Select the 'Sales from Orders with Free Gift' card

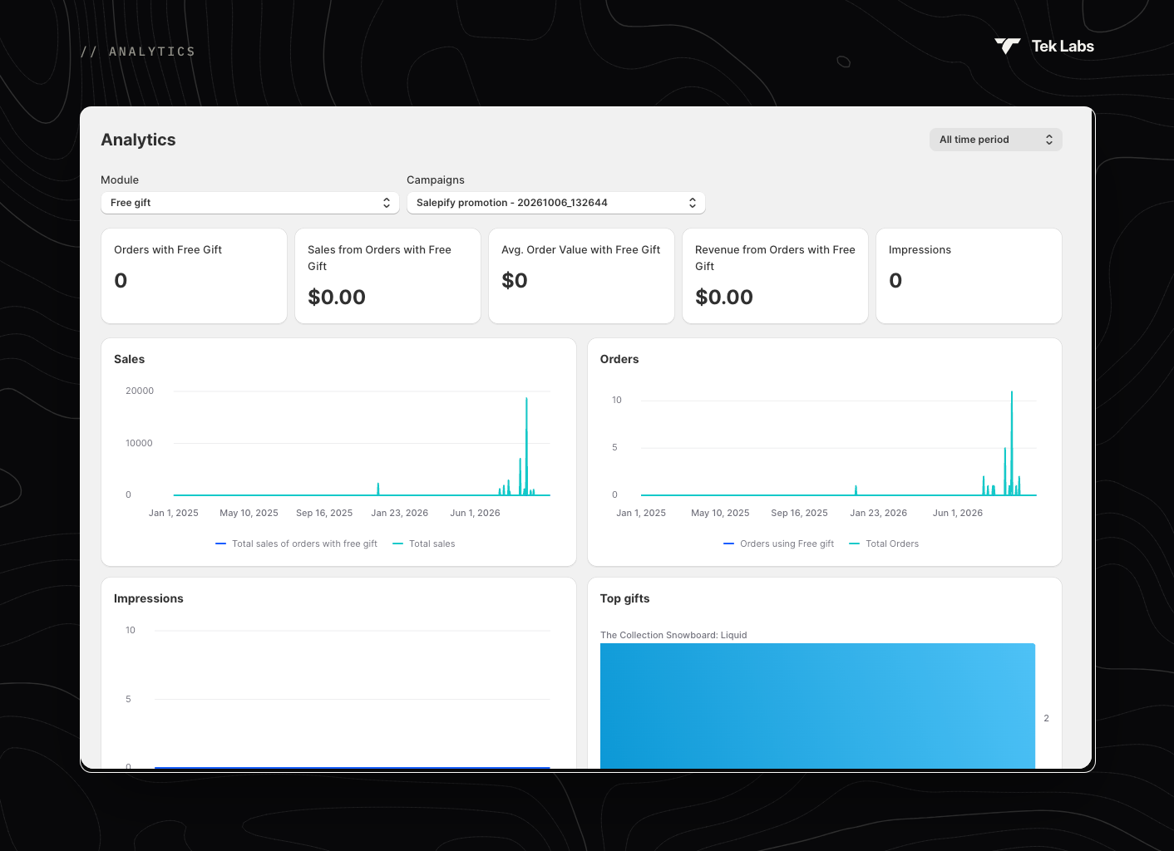tap(387, 276)
